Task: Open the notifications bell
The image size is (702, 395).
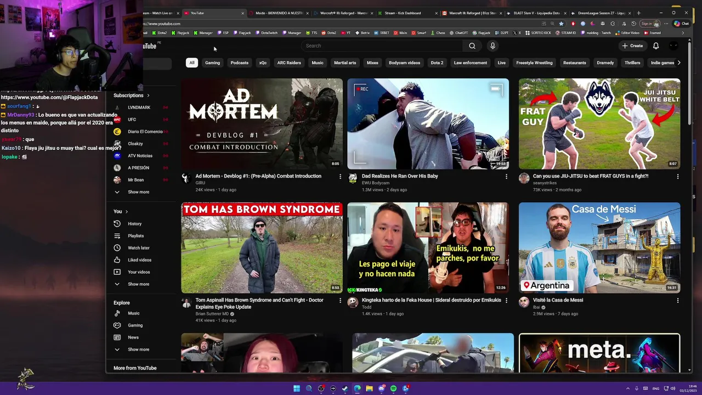Action: click(x=655, y=46)
